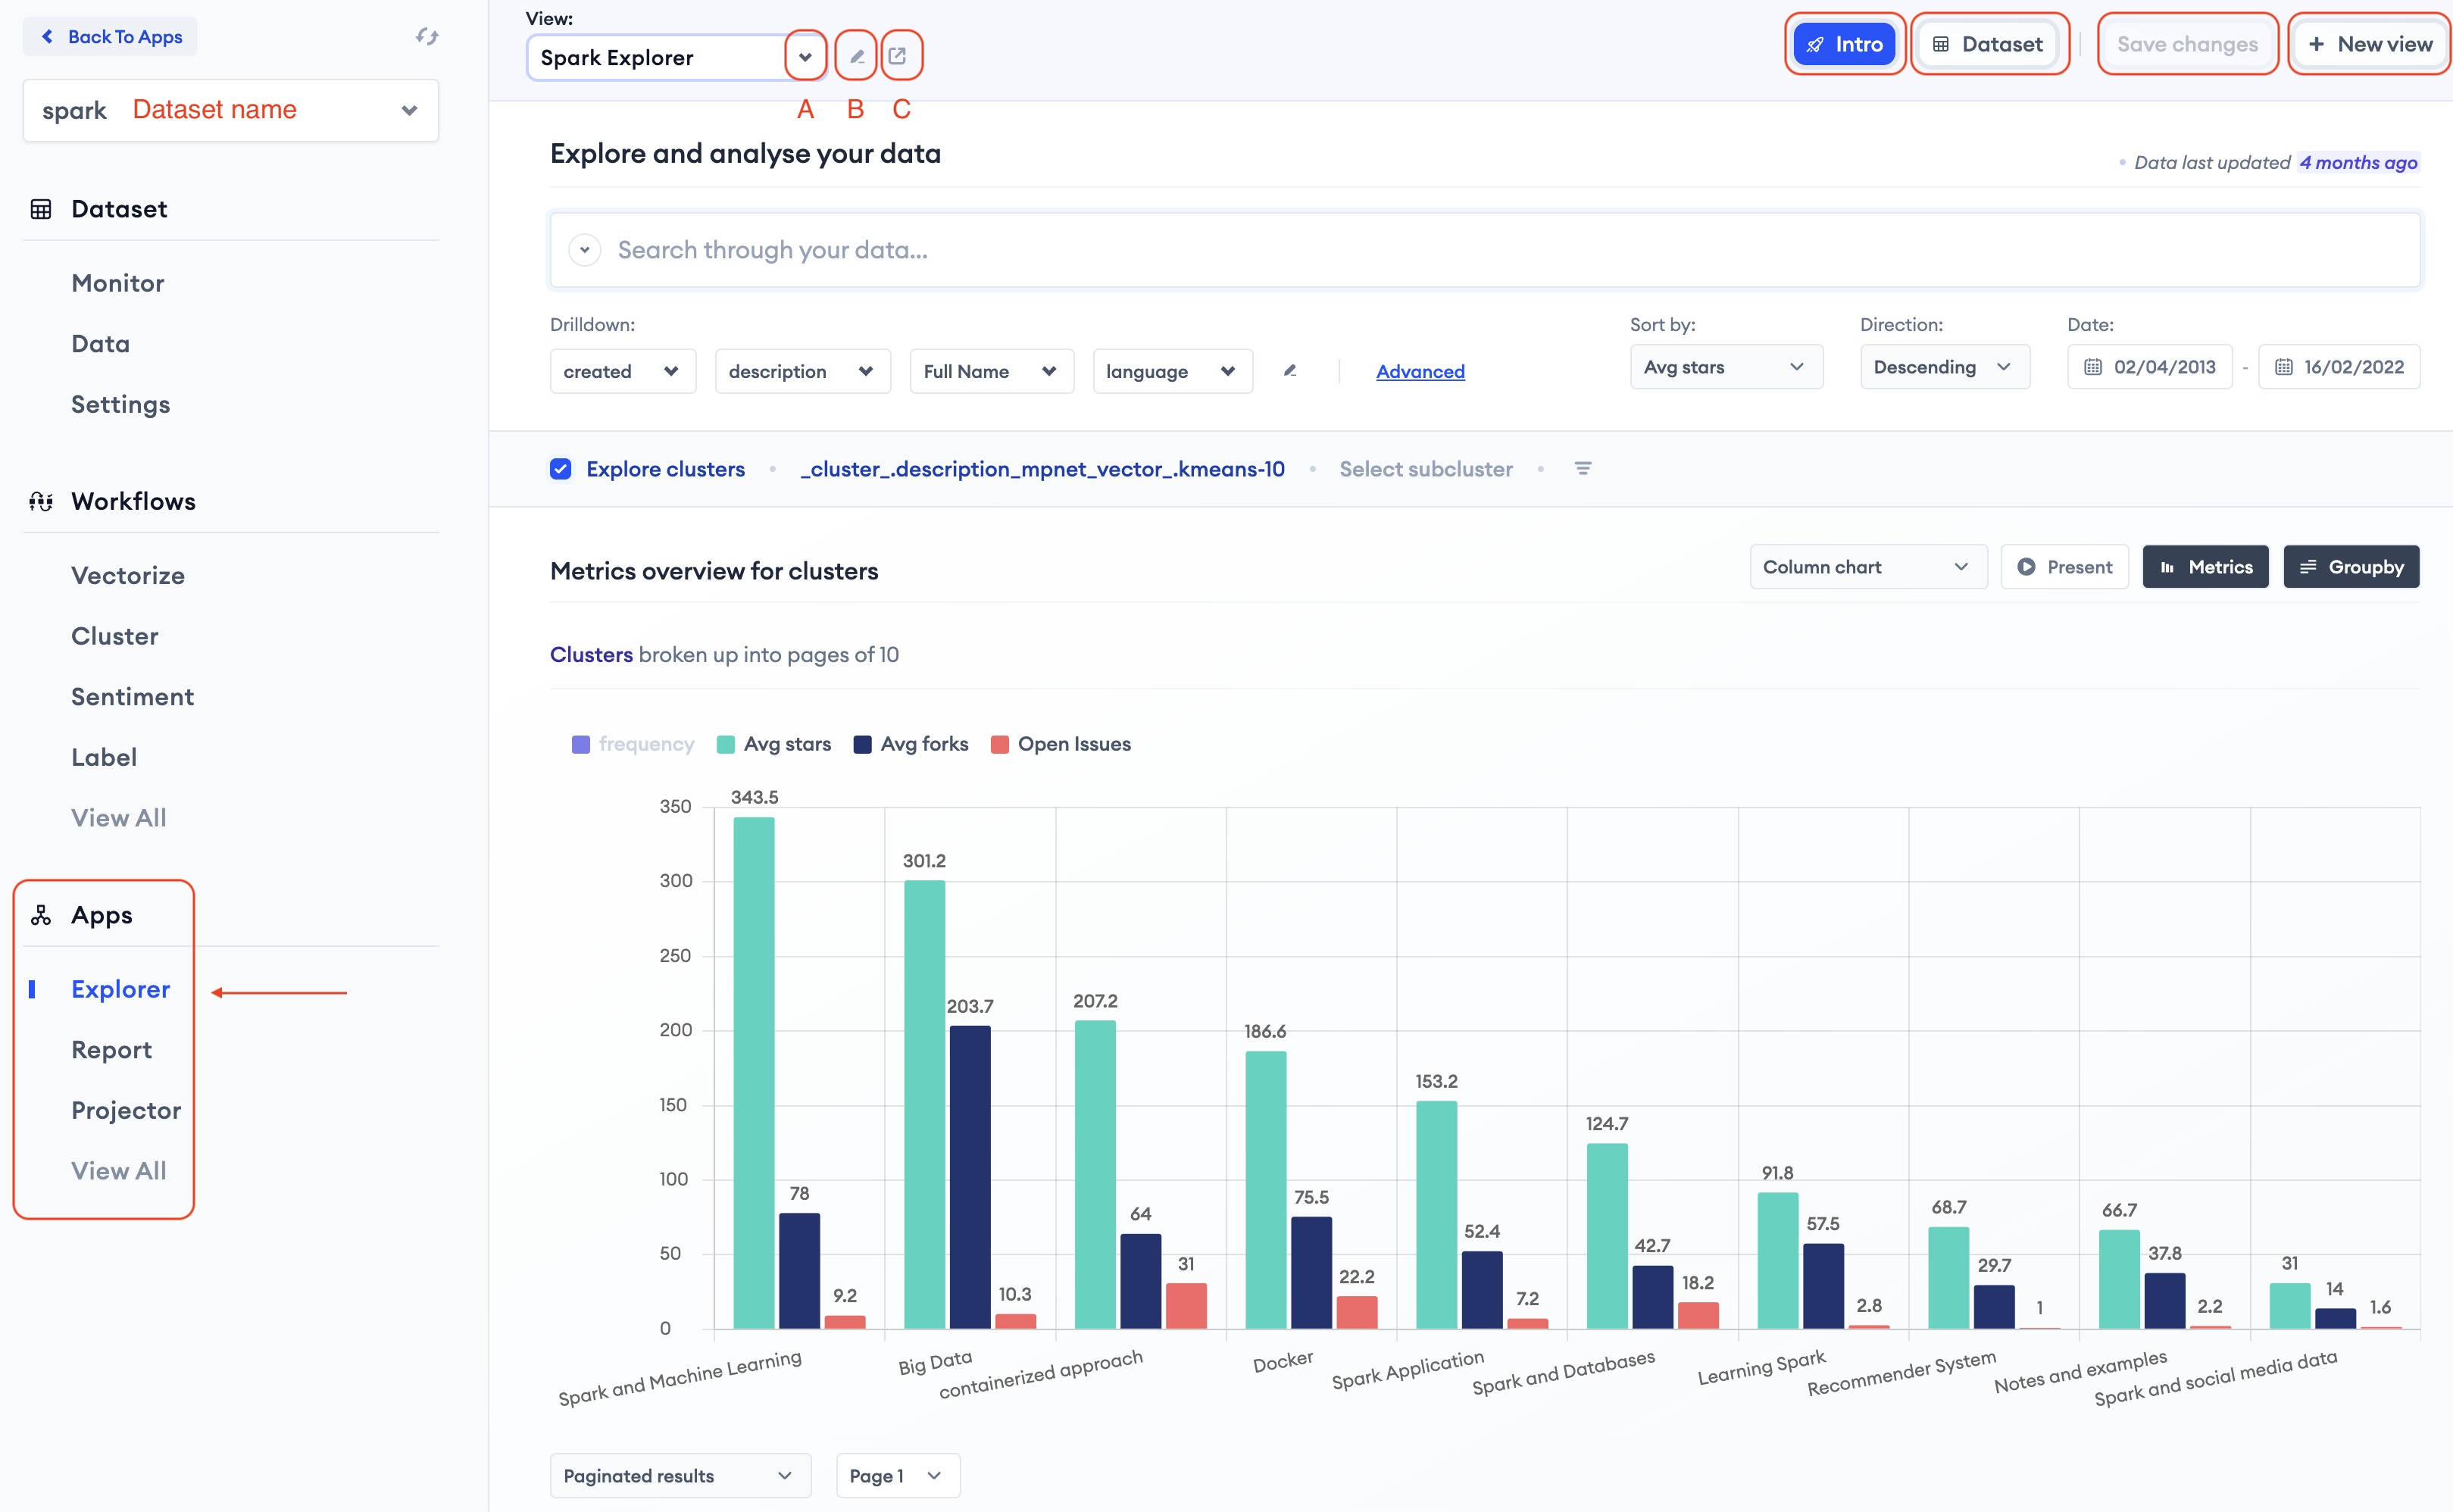The width and height of the screenshot is (2453, 1512).
Task: Click the refresh arrows icon beside Back To Apps
Action: [427, 37]
